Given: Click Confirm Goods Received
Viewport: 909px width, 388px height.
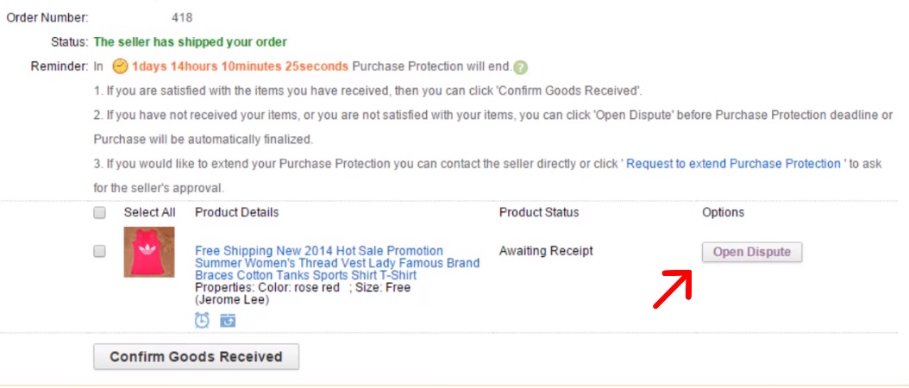Looking at the screenshot, I should point(196,357).
